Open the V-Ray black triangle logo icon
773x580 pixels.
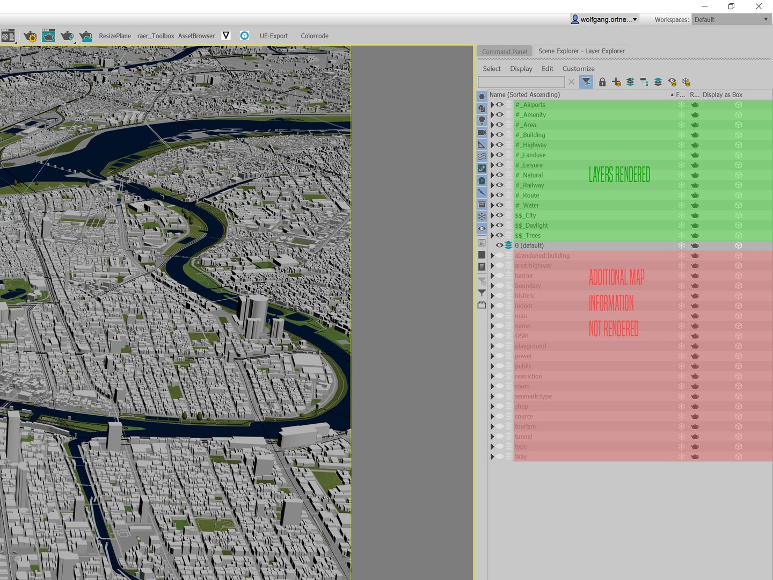(x=226, y=35)
